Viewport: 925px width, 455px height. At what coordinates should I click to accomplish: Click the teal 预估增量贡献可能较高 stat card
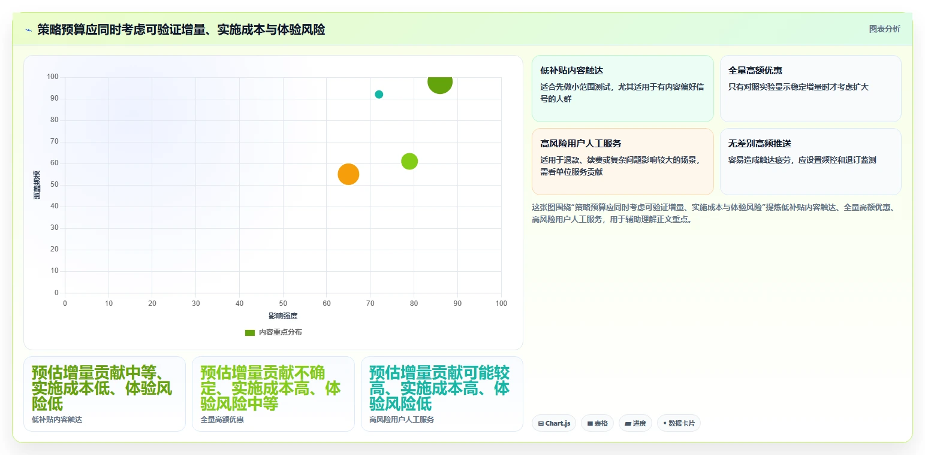click(442, 394)
